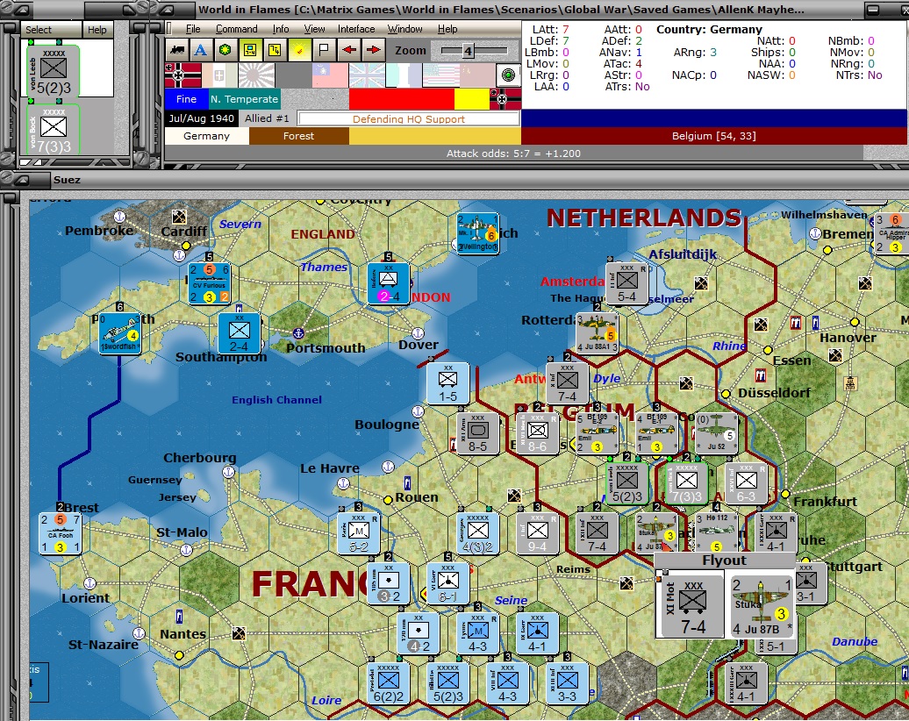
Task: Toggle the sun weather toolbar button
Action: 299,50
